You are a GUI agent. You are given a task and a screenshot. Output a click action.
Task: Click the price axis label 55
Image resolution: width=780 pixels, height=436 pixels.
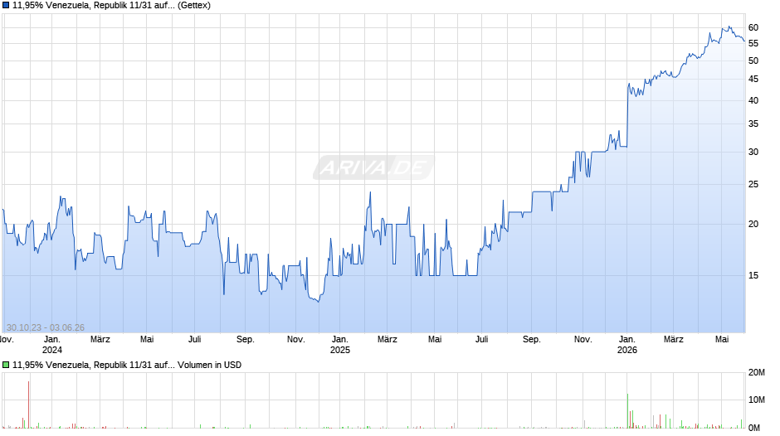(753, 44)
